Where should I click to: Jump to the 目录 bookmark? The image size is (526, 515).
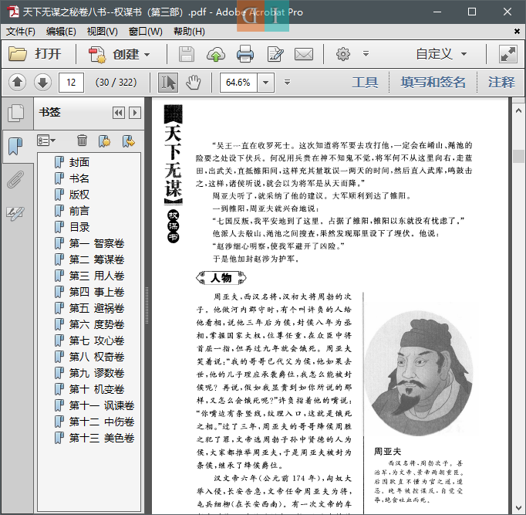(79, 227)
